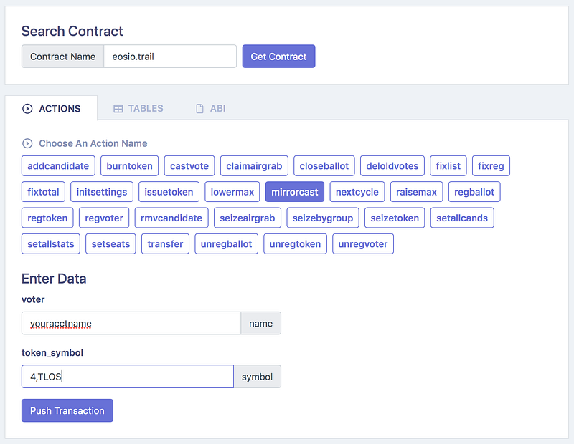
Task: Open the ABI tab
Action: pyautogui.click(x=210, y=109)
